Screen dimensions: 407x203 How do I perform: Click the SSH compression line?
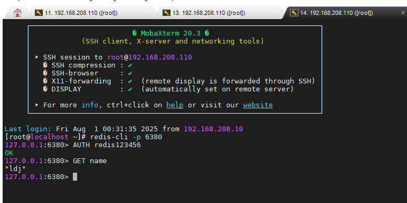[x=88, y=65]
